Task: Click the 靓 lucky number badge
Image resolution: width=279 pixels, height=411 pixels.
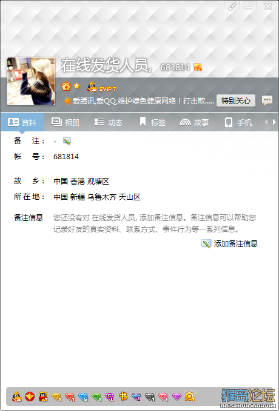Action: (x=198, y=67)
